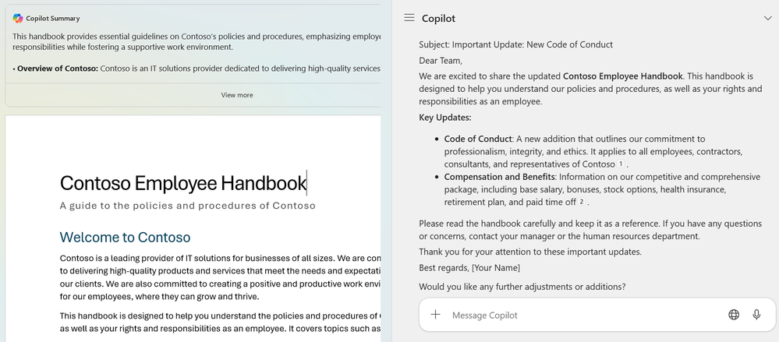This screenshot has height=342, width=779.
Task: Click the document subtitle about policies and procedures
Action: [x=188, y=206]
